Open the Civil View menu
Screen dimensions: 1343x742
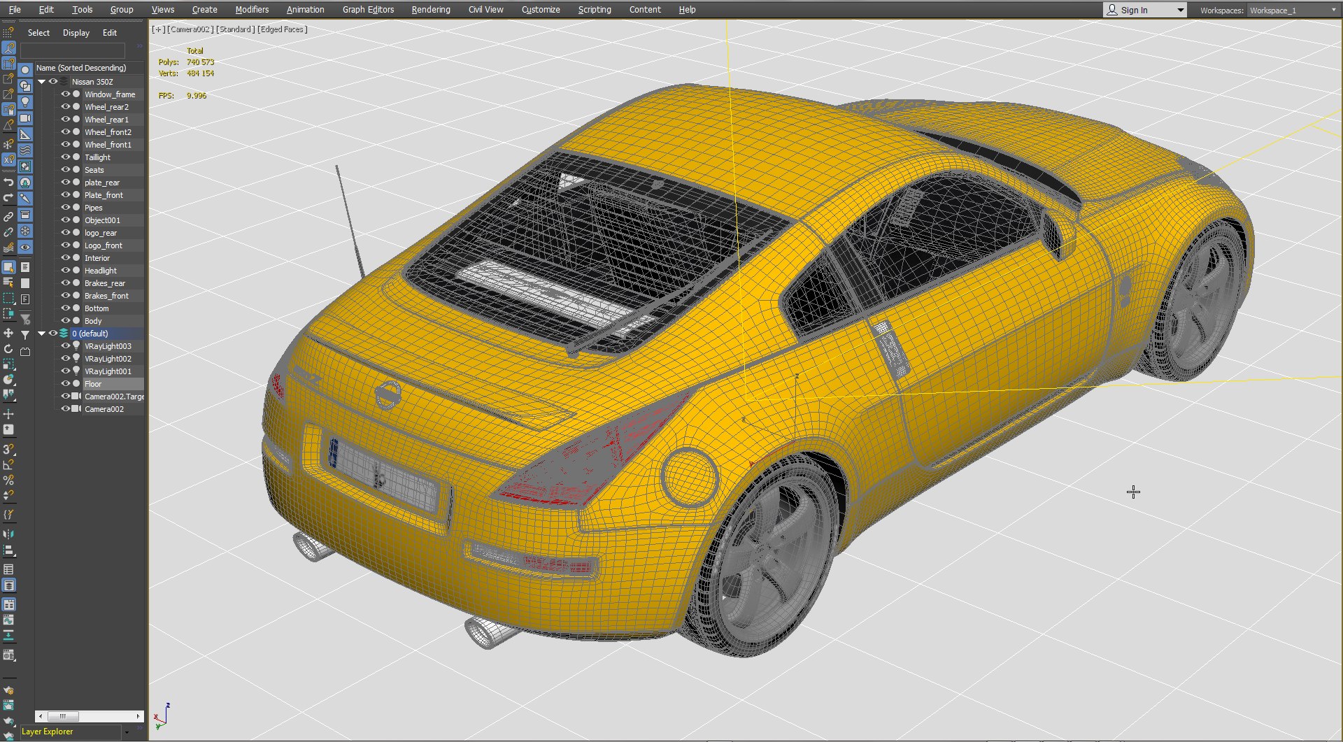[486, 10]
